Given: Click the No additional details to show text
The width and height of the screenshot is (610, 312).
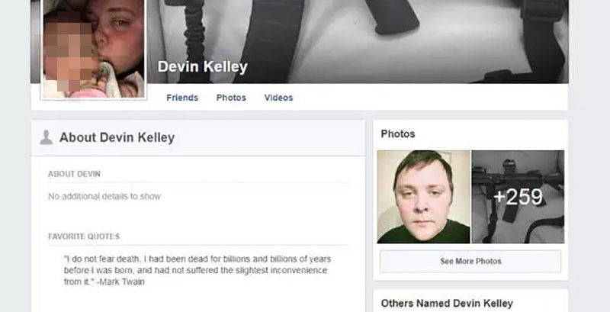Looking at the screenshot, I should point(104,197).
